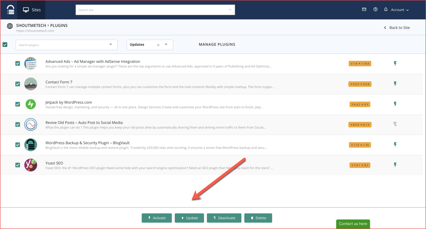The width and height of the screenshot is (426, 229).
Task: Click WordPress Backup & Security Plugin title
Action: (x=87, y=143)
